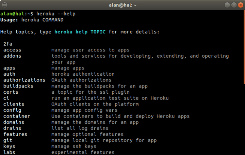Click the '2fa' topic
Viewport: 245px width, 155px height.
8,44
